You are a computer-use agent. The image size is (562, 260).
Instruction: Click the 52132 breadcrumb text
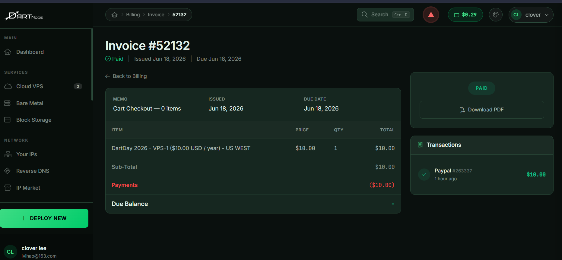coord(179,15)
